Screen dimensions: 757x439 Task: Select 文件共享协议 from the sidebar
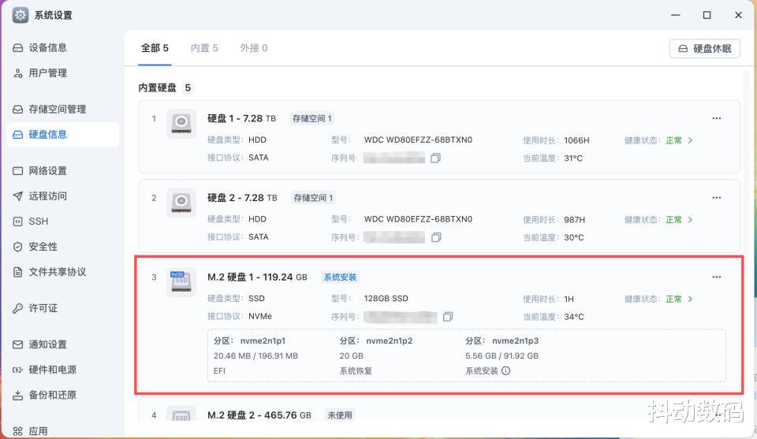57,272
